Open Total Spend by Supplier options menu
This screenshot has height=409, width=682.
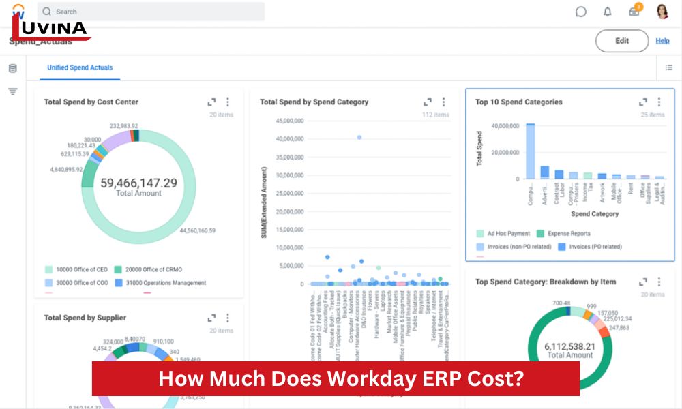point(228,318)
